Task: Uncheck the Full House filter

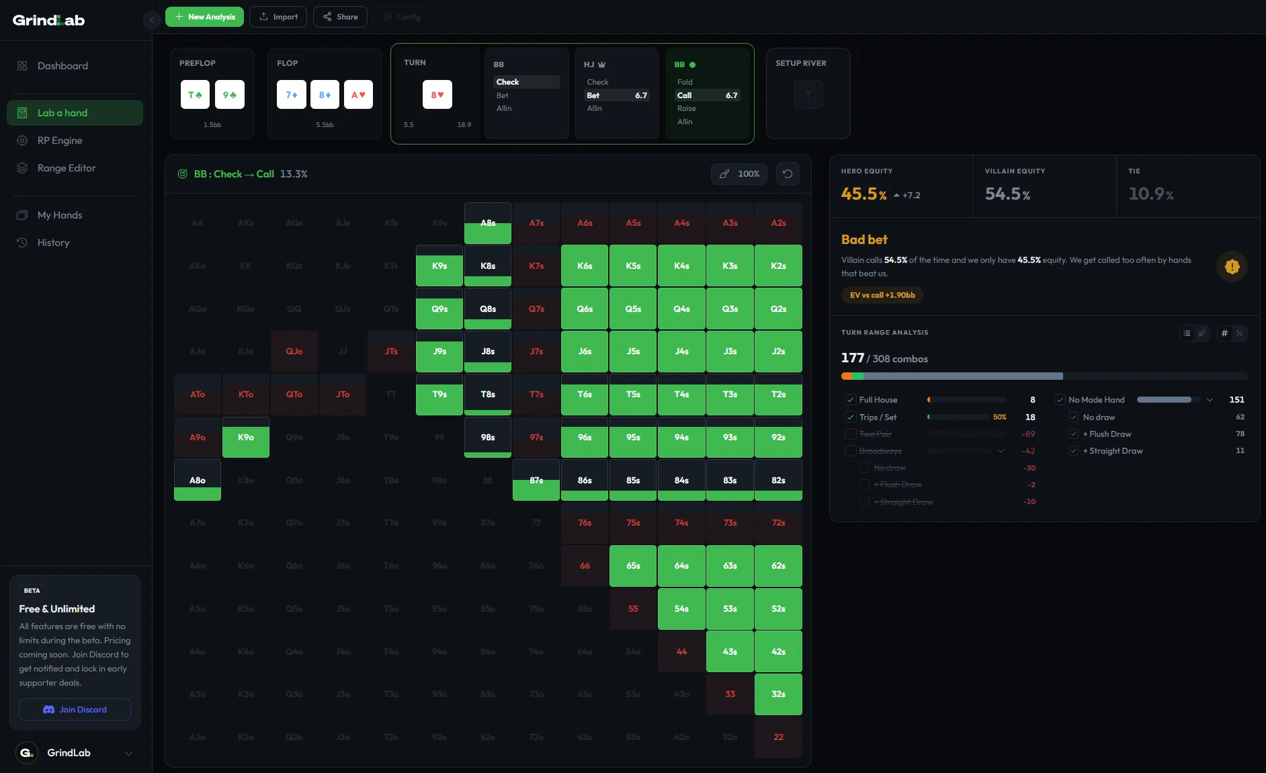Action: [850, 399]
